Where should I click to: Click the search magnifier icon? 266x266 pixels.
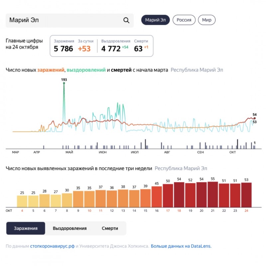126,20
